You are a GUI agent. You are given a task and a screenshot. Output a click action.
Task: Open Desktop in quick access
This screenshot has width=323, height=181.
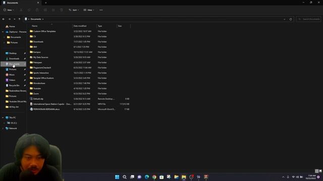coord(13,53)
